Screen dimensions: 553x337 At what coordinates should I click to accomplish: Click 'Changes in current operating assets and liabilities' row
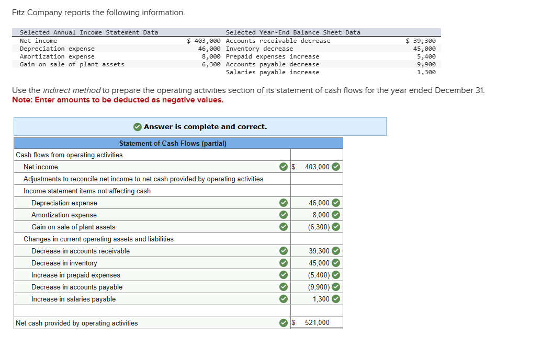pos(98,239)
